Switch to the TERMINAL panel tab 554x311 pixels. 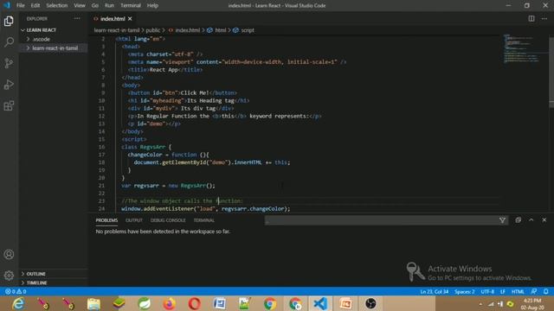coord(204,220)
